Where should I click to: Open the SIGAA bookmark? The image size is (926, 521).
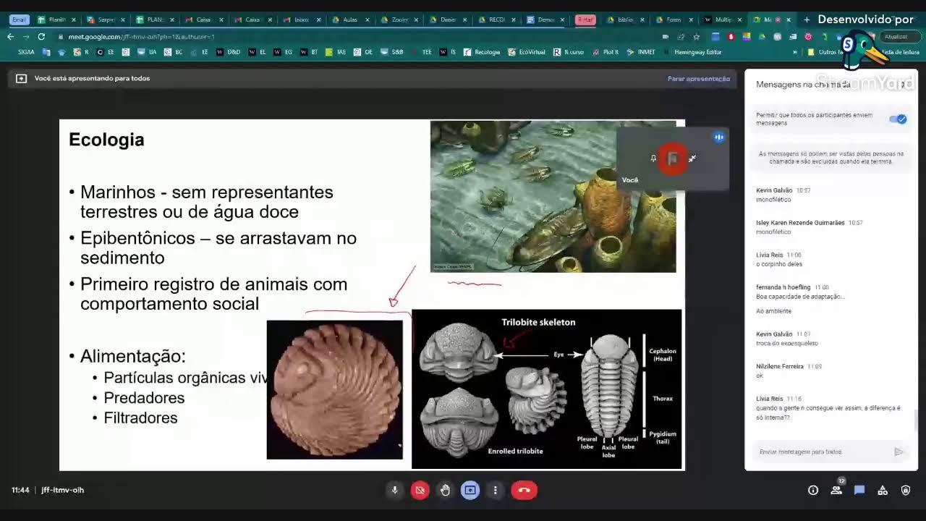[x=26, y=52]
